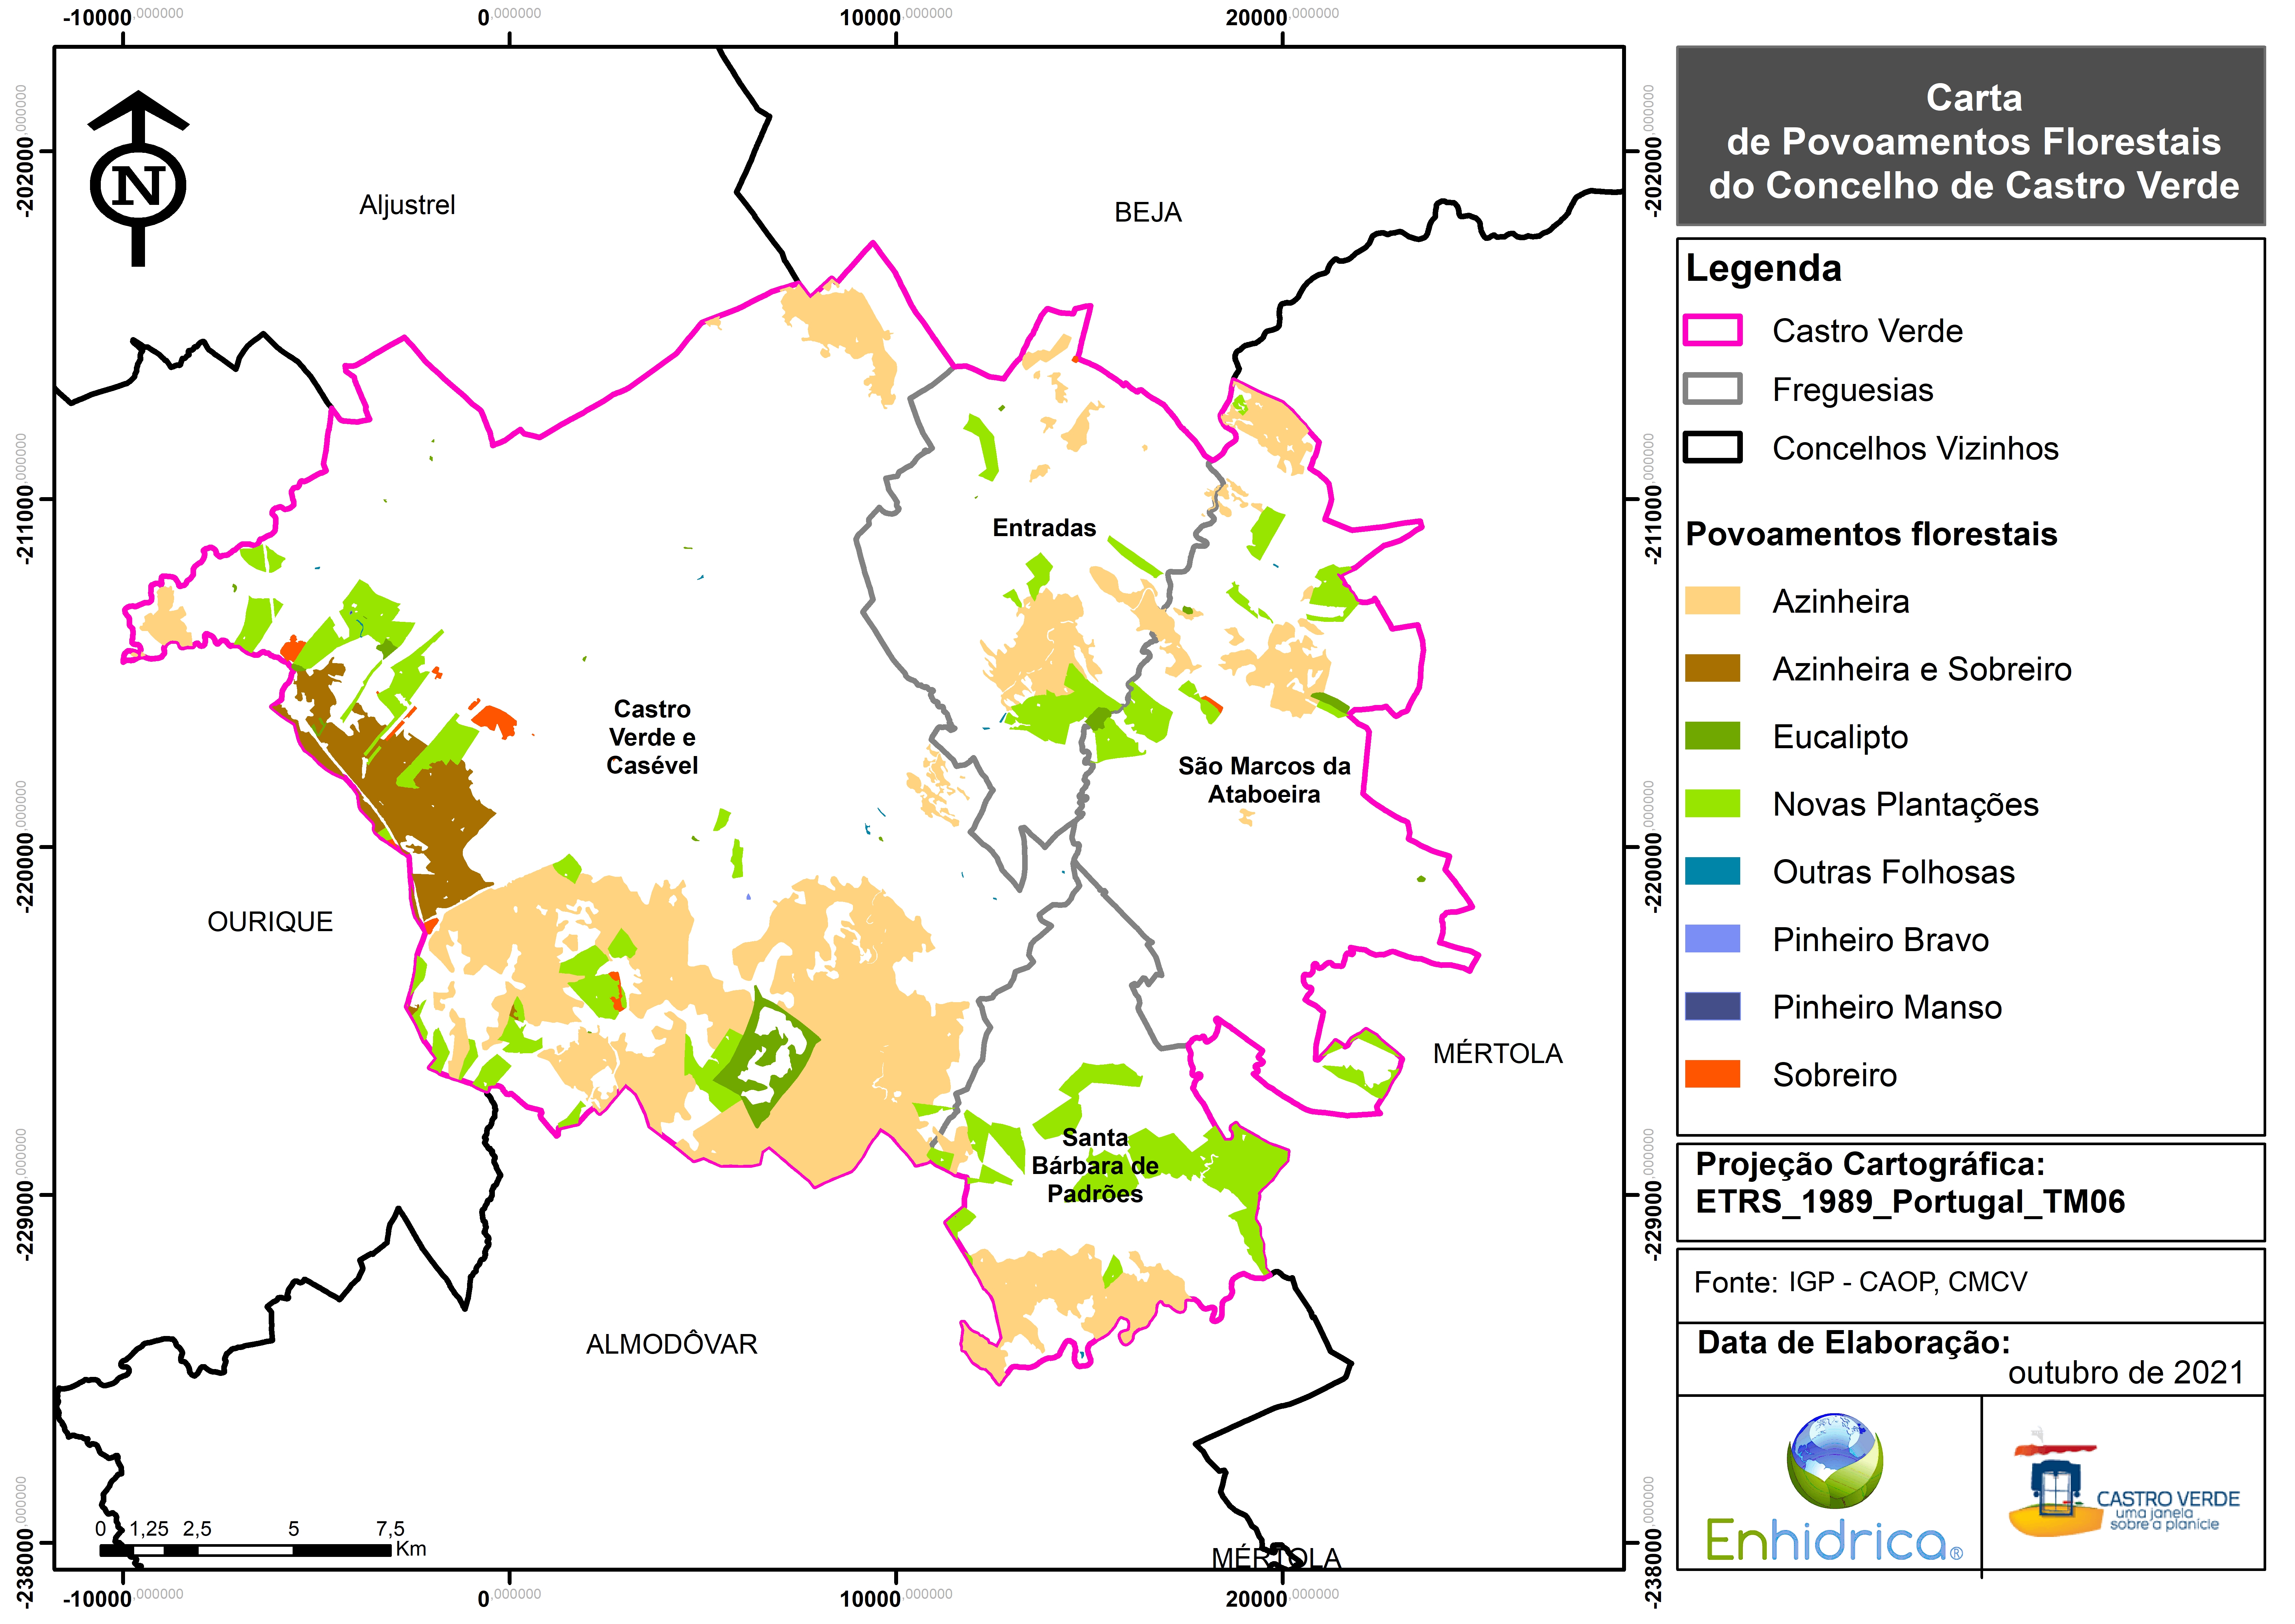This screenshot has width=2295, height=1624.
Task: Click the 'Azinheira e Sobreiro' legend label text
Action: tap(1922, 669)
